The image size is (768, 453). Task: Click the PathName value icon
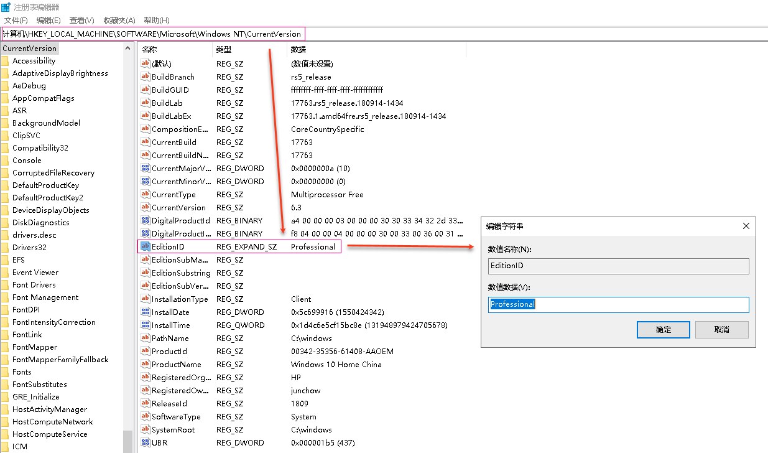pyautogui.click(x=146, y=338)
